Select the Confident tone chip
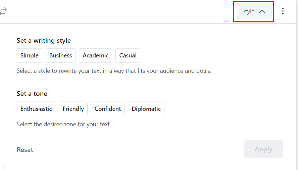 108,109
